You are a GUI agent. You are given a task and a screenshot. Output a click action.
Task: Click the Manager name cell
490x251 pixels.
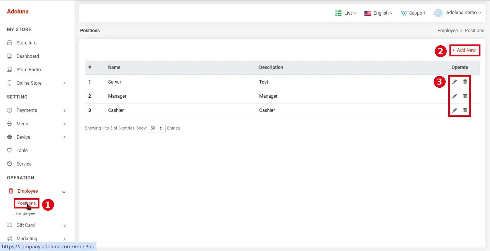pos(117,96)
